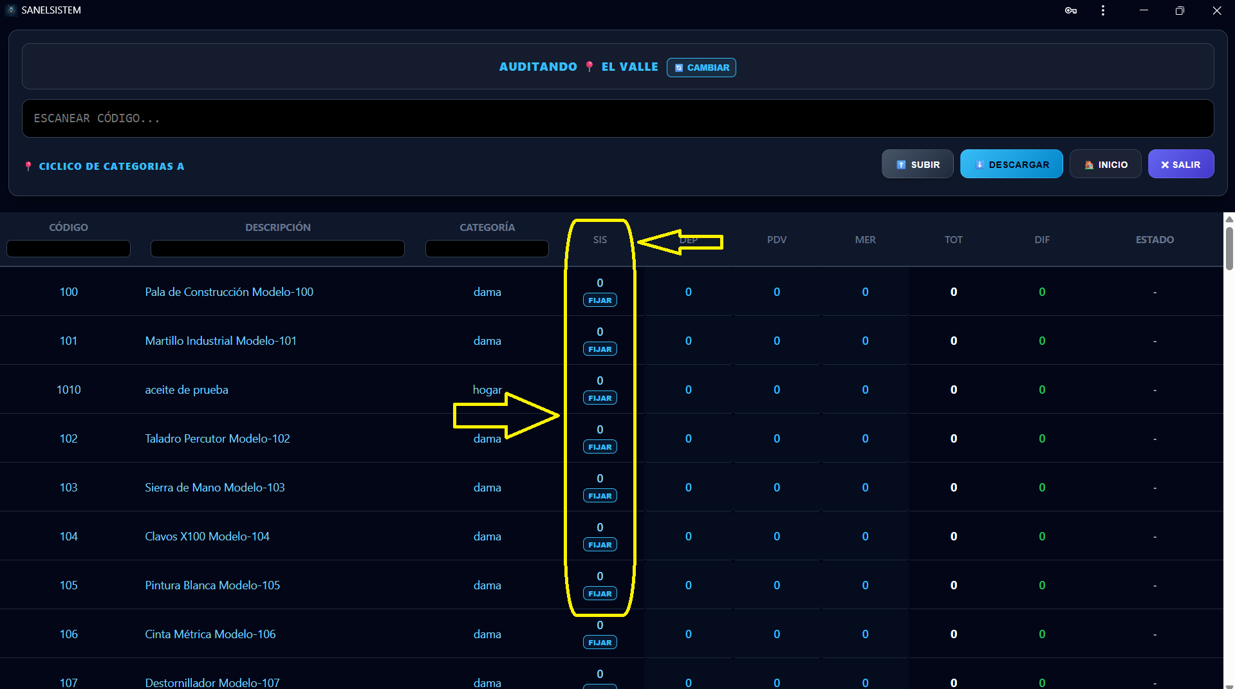Select 'Destornillador Modelo-107' description
1235x689 pixels.
click(212, 683)
